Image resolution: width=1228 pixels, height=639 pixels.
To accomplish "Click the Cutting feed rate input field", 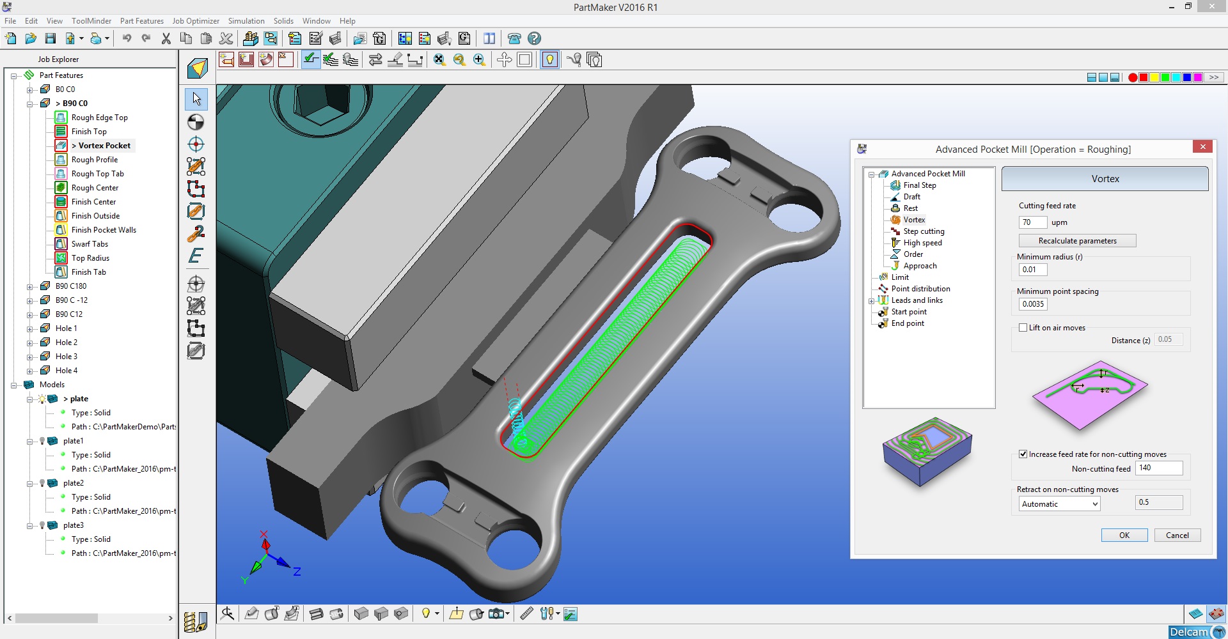I will (1033, 222).
